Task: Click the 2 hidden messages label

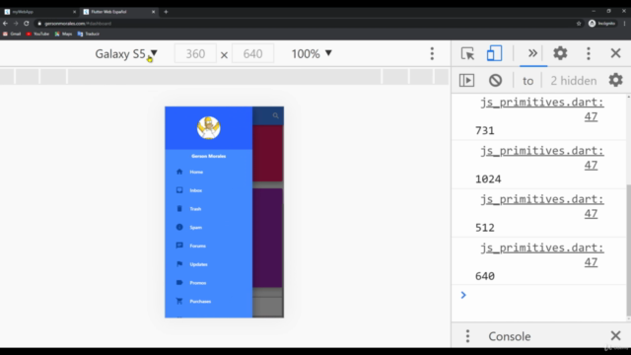Action: [574, 81]
